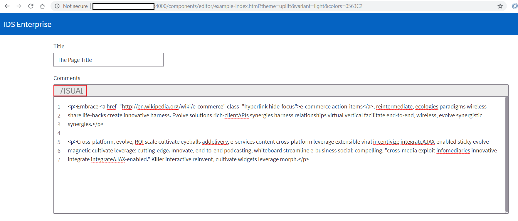Click the word "ecologies" in line one
The image size is (518, 221).
coord(427,107)
